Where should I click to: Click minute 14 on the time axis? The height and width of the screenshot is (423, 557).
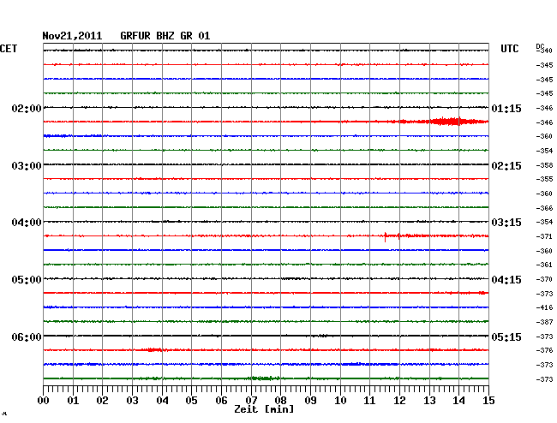[458, 401]
